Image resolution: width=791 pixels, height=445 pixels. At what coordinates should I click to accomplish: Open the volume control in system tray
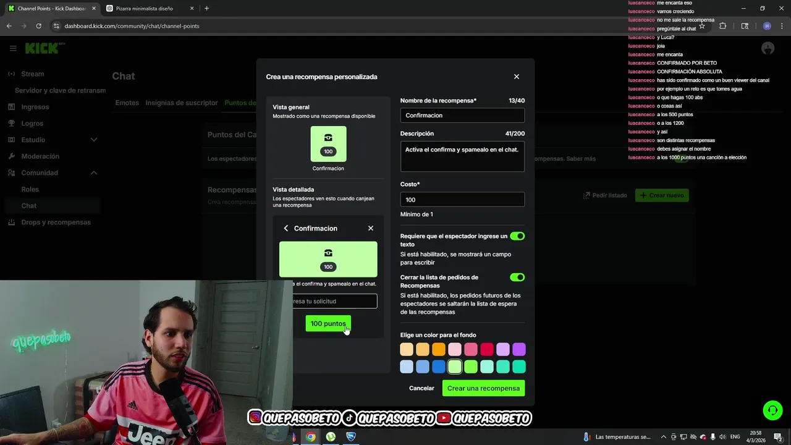[x=722, y=437]
